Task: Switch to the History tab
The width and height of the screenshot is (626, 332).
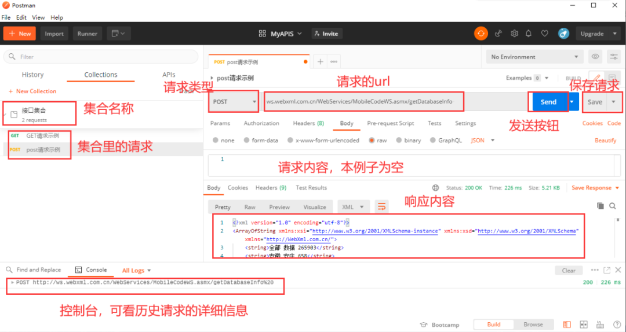Action: click(32, 75)
